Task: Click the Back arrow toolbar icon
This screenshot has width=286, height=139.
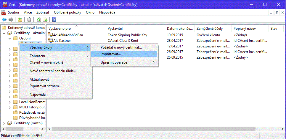Action: click(4, 20)
